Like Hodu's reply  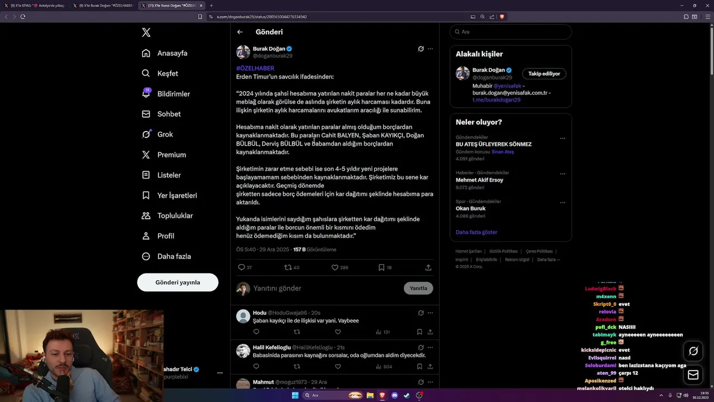pos(337,332)
